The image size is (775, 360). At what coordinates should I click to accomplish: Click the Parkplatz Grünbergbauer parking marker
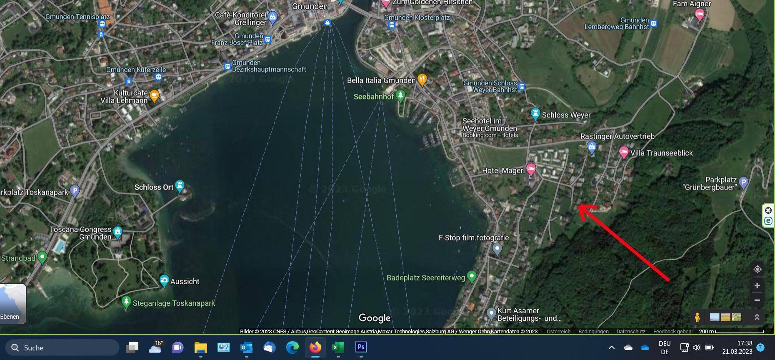point(743,182)
